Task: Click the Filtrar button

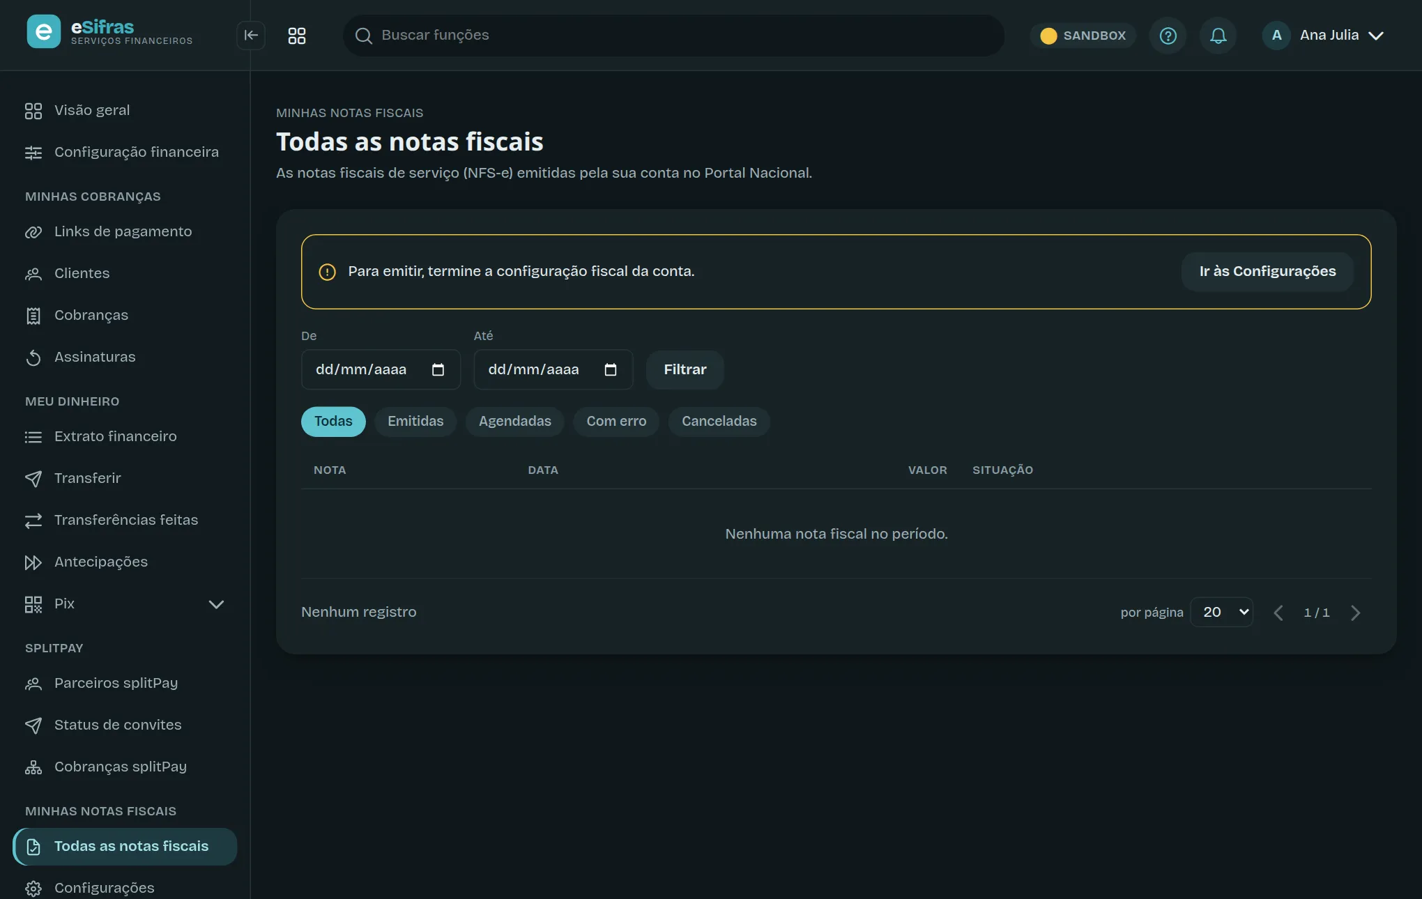Action: (x=685, y=370)
